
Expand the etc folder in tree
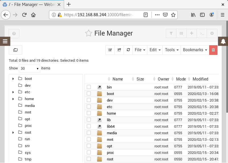pyautogui.click(x=13, y=92)
